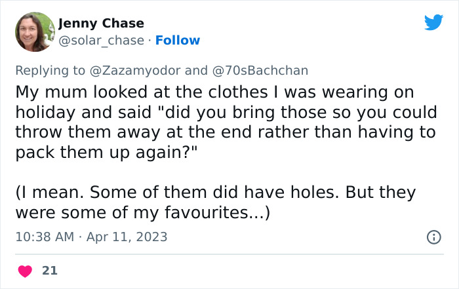Click the tweet's opening words "My mum looked"
This screenshot has height=289, width=459.
tap(67, 92)
